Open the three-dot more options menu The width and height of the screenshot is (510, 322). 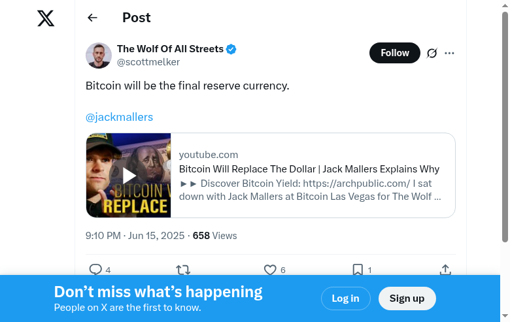pyautogui.click(x=449, y=53)
